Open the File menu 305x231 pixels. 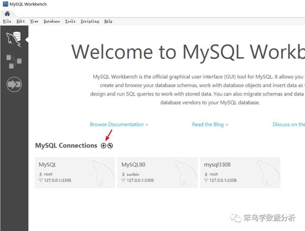click(7, 21)
